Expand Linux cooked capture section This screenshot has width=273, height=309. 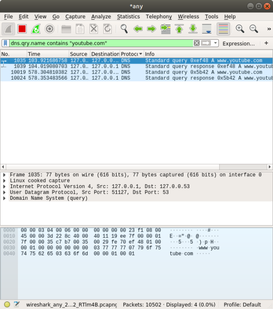[4, 181]
